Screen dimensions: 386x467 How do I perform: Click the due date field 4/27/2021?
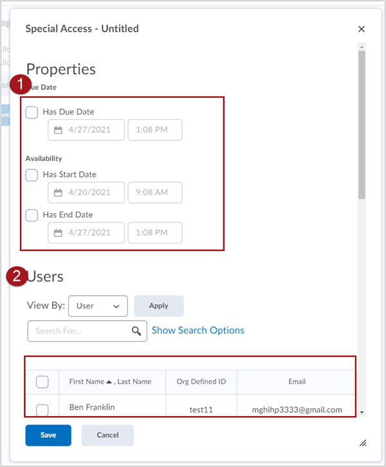tap(86, 130)
